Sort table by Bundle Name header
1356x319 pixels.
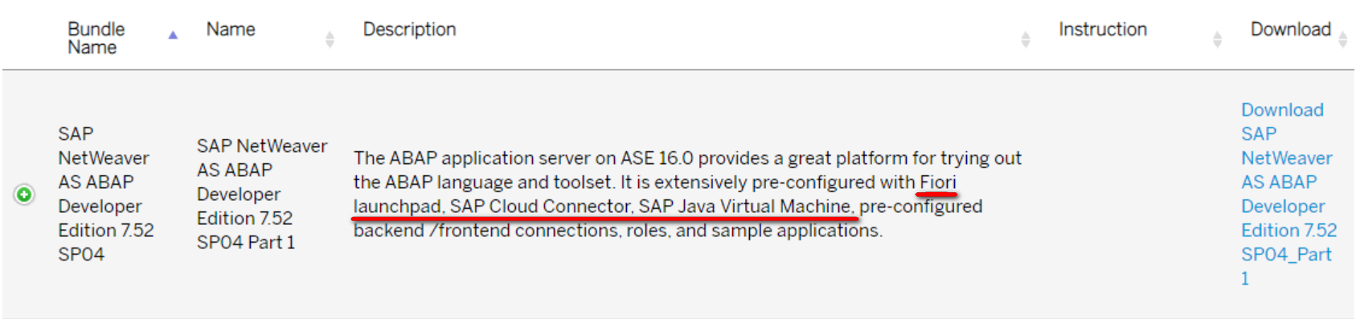[x=96, y=38]
